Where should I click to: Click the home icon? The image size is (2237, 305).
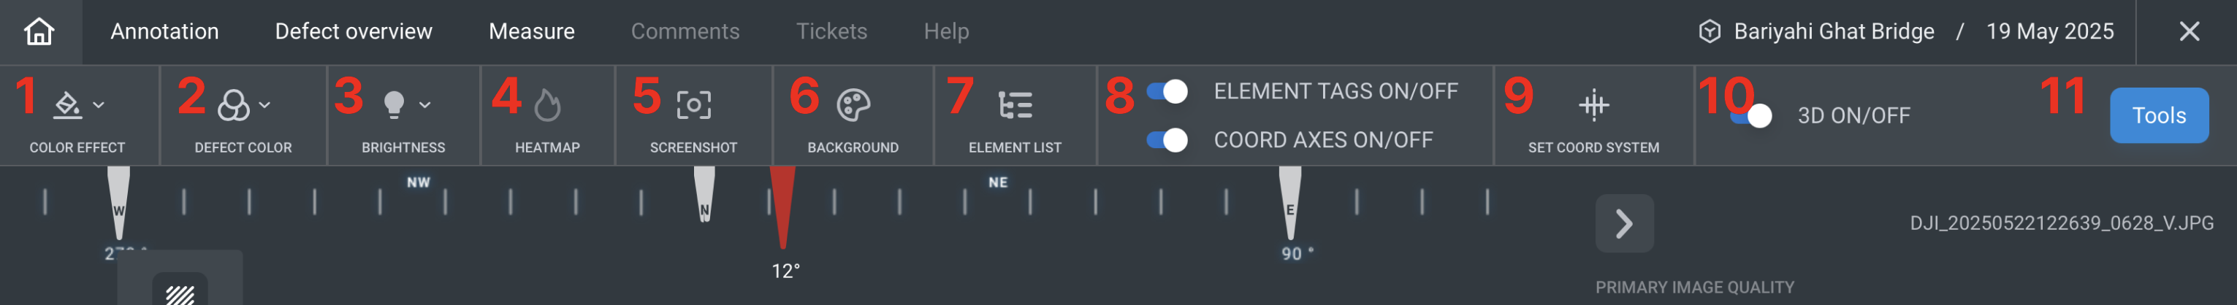(39, 31)
